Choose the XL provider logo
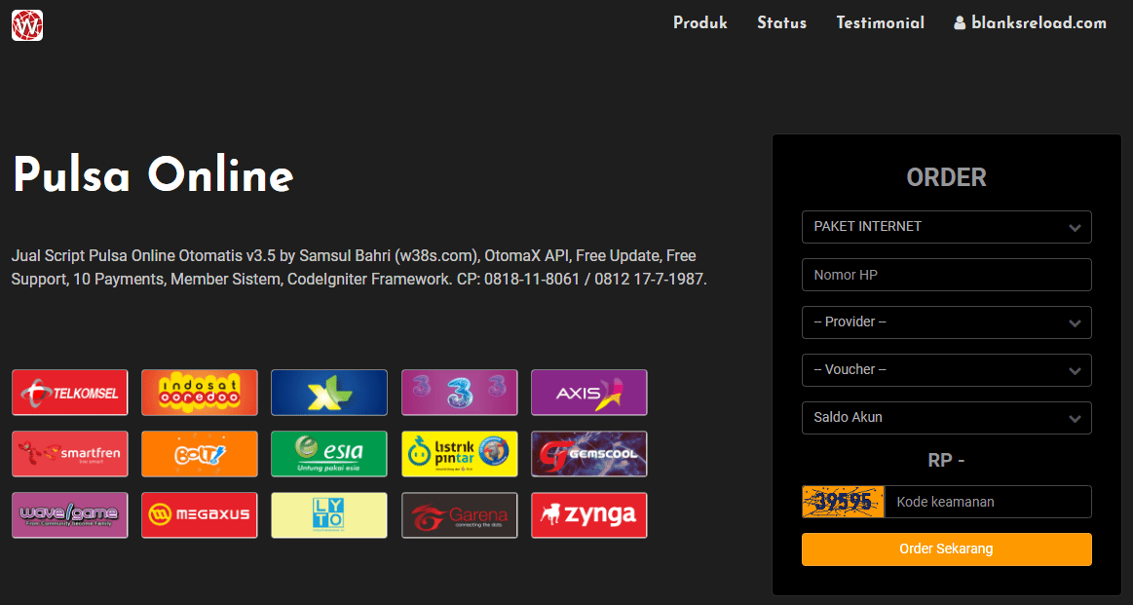This screenshot has width=1133, height=605. pyautogui.click(x=329, y=393)
